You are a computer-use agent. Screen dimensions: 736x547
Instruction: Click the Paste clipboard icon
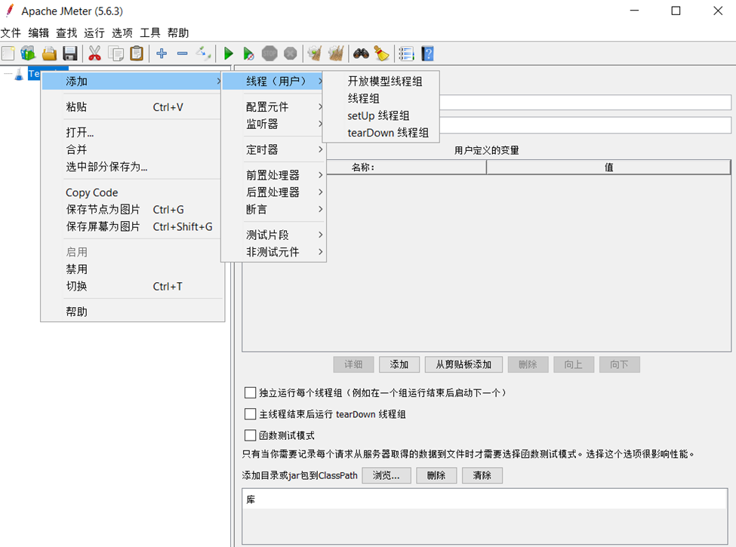[137, 54]
